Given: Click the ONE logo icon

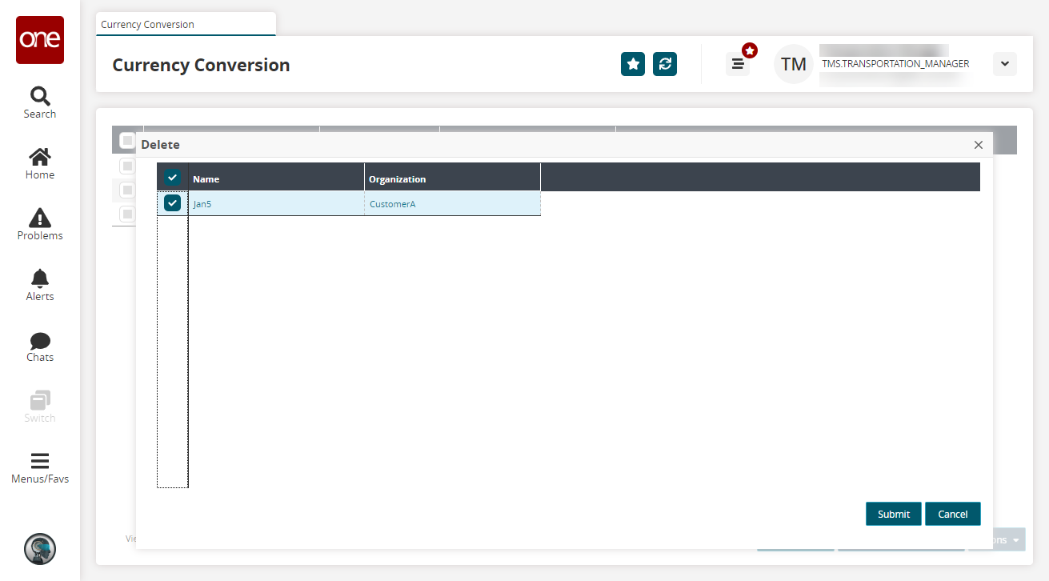Looking at the screenshot, I should tap(40, 40).
